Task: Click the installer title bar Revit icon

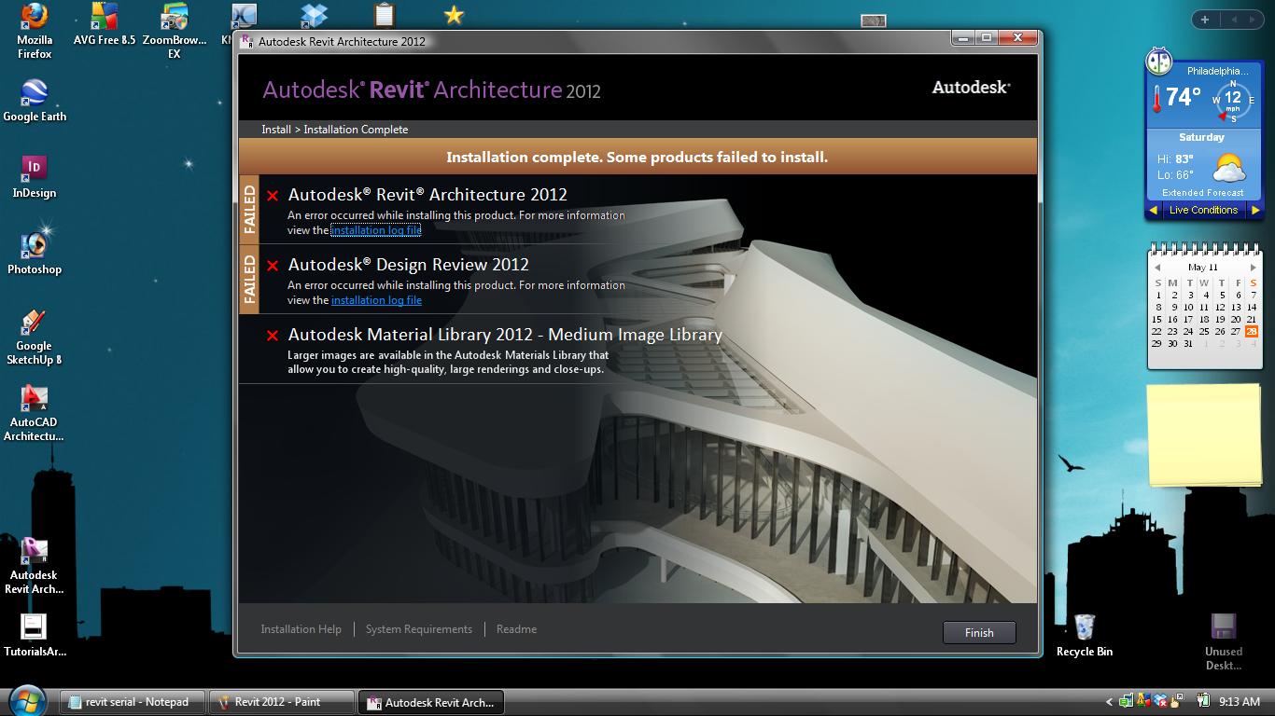Action: point(246,40)
